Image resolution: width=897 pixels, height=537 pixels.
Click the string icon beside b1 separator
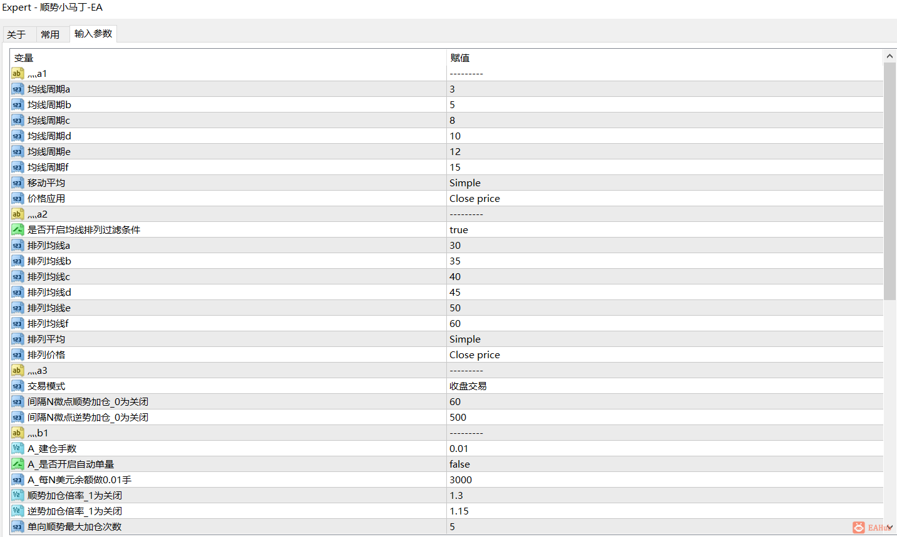18,433
